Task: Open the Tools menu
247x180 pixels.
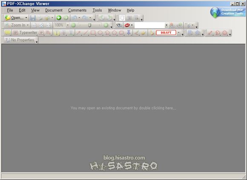Action: tap(97, 10)
